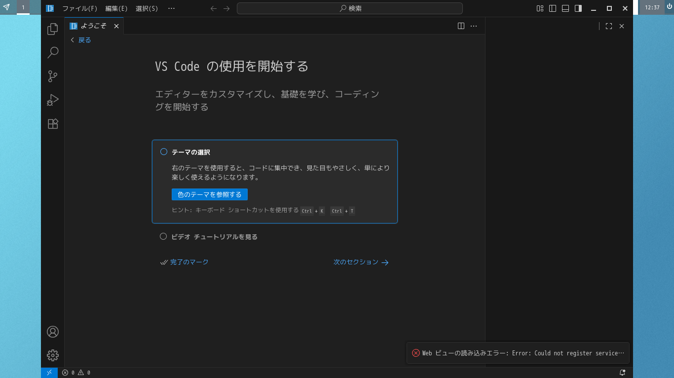Click the 戻る back link
The height and width of the screenshot is (378, 674).
(81, 40)
